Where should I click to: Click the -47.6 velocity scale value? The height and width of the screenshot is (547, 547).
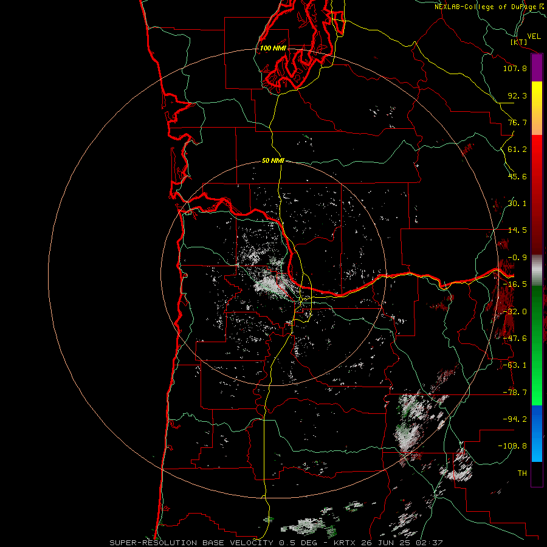pos(515,339)
